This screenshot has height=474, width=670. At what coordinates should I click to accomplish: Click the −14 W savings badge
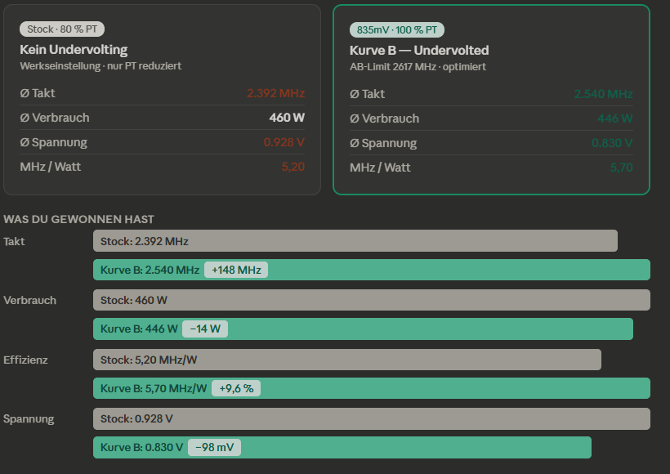click(x=205, y=329)
